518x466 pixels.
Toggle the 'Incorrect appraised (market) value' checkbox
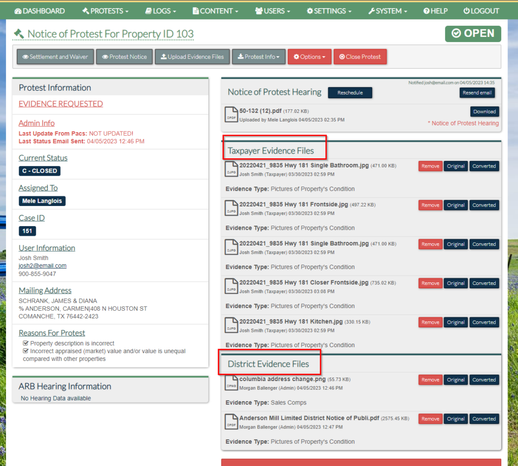(x=26, y=351)
